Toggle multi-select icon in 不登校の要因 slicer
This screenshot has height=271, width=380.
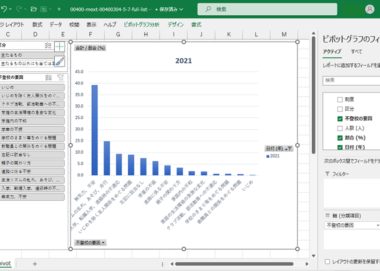tap(48, 78)
